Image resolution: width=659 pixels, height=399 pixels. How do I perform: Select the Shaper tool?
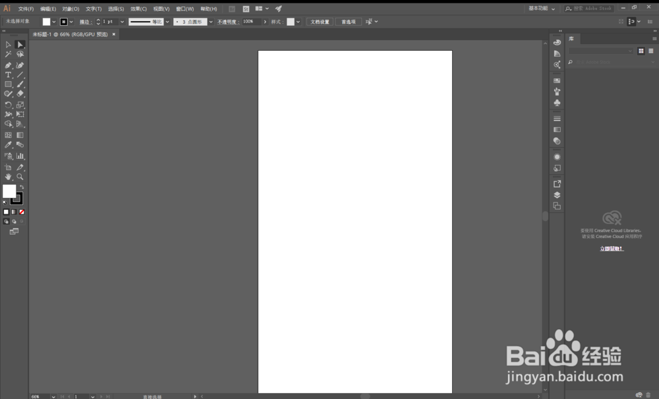(x=8, y=94)
